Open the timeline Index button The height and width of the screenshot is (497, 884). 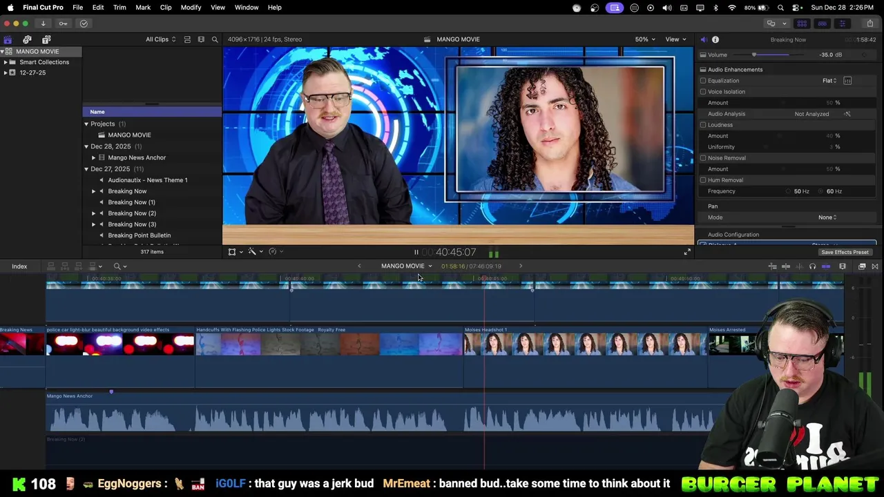(x=19, y=266)
